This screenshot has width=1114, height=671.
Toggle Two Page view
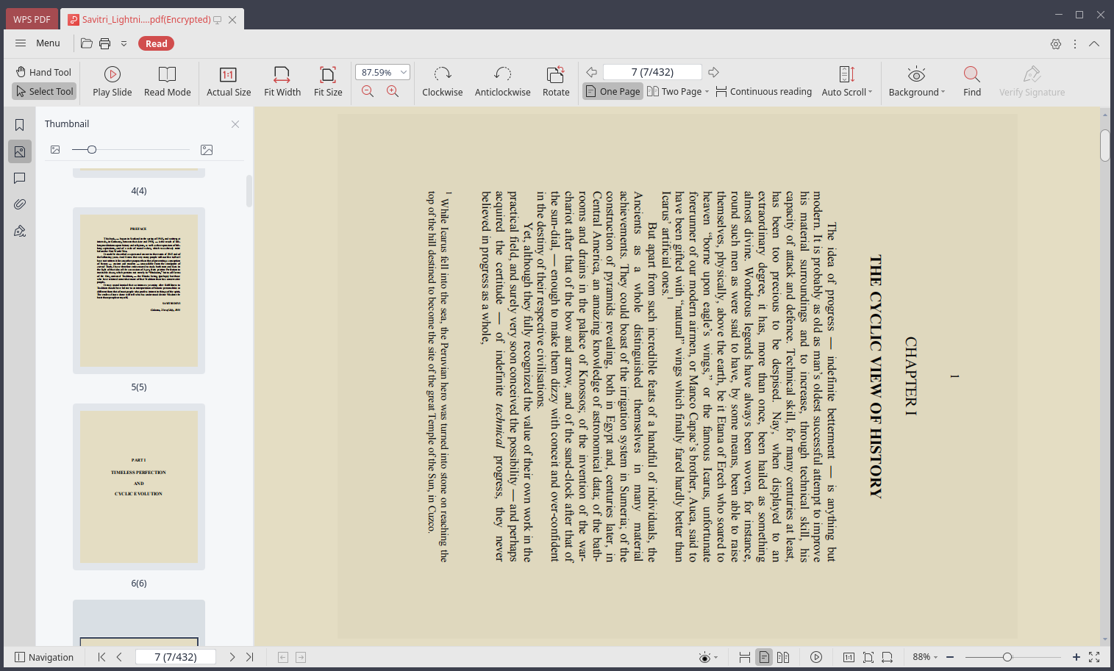click(674, 91)
